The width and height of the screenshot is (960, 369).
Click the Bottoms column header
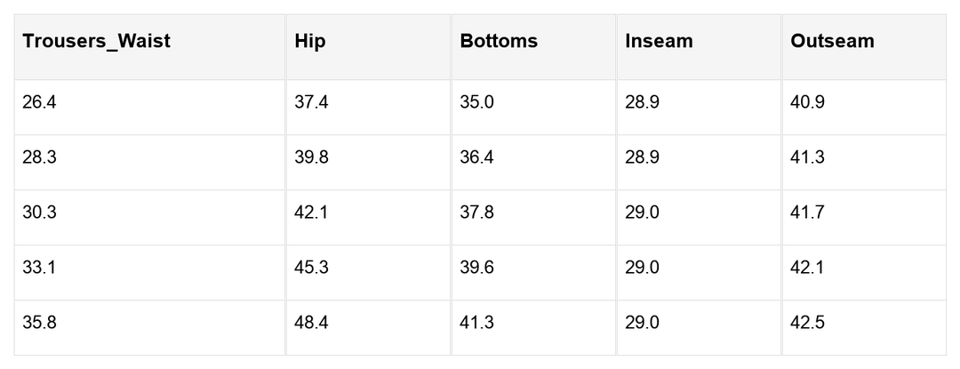[x=499, y=42]
